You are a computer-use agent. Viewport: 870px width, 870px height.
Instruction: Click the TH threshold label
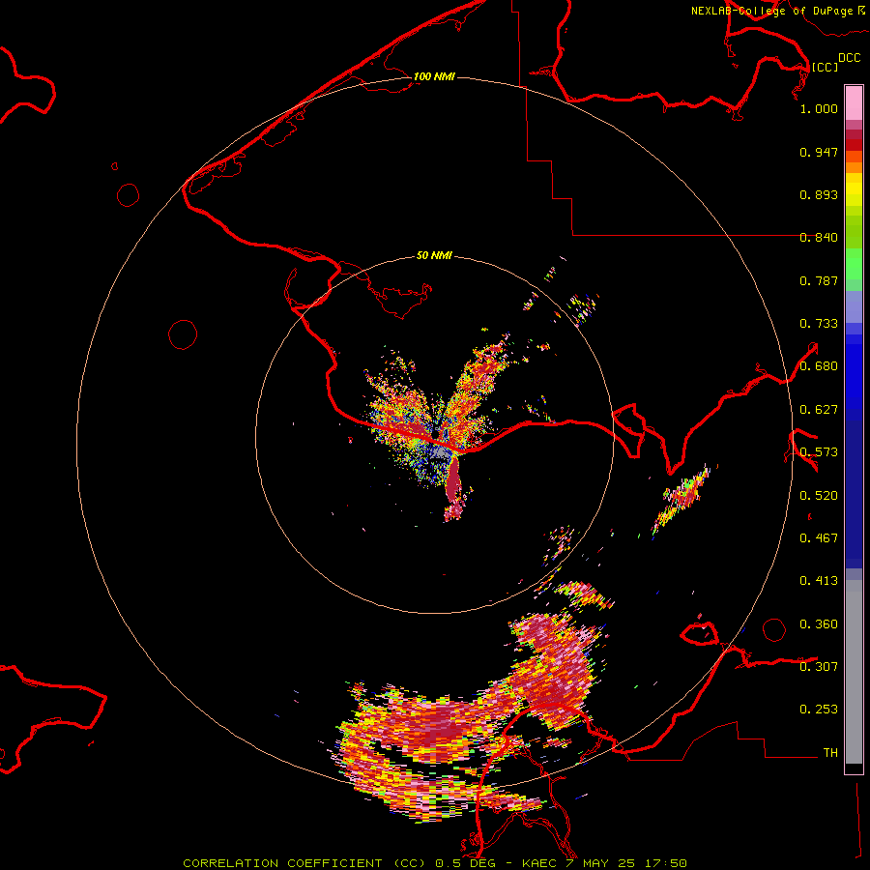(x=830, y=753)
